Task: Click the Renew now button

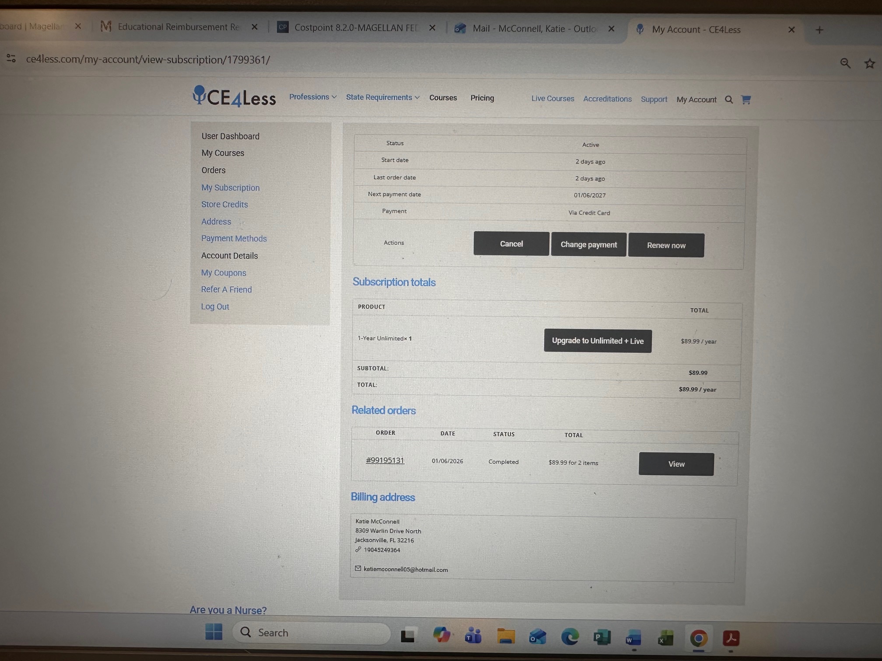Action: 666,245
